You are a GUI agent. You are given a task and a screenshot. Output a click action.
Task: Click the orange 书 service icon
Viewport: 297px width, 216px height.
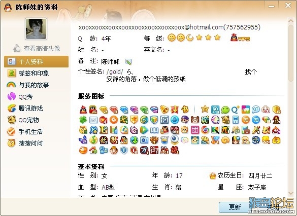click(185, 110)
